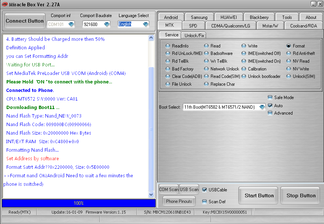Select the Coolsand/RDA tab
This screenshot has height=224, width=324.
pos(304,26)
